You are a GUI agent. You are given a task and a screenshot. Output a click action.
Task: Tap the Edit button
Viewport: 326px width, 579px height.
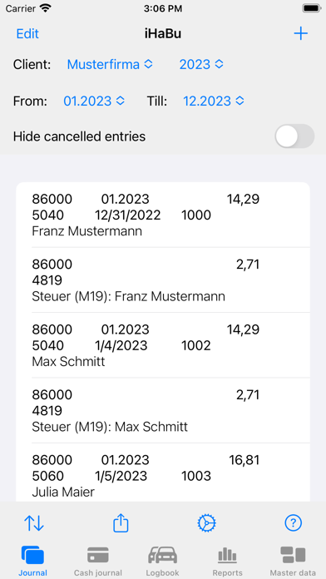[27, 34]
